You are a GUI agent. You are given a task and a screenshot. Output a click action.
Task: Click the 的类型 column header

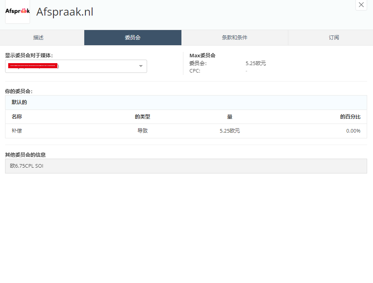[x=142, y=117]
